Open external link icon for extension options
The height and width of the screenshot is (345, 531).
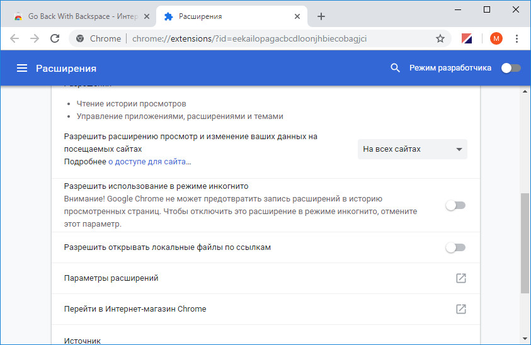(x=460, y=278)
